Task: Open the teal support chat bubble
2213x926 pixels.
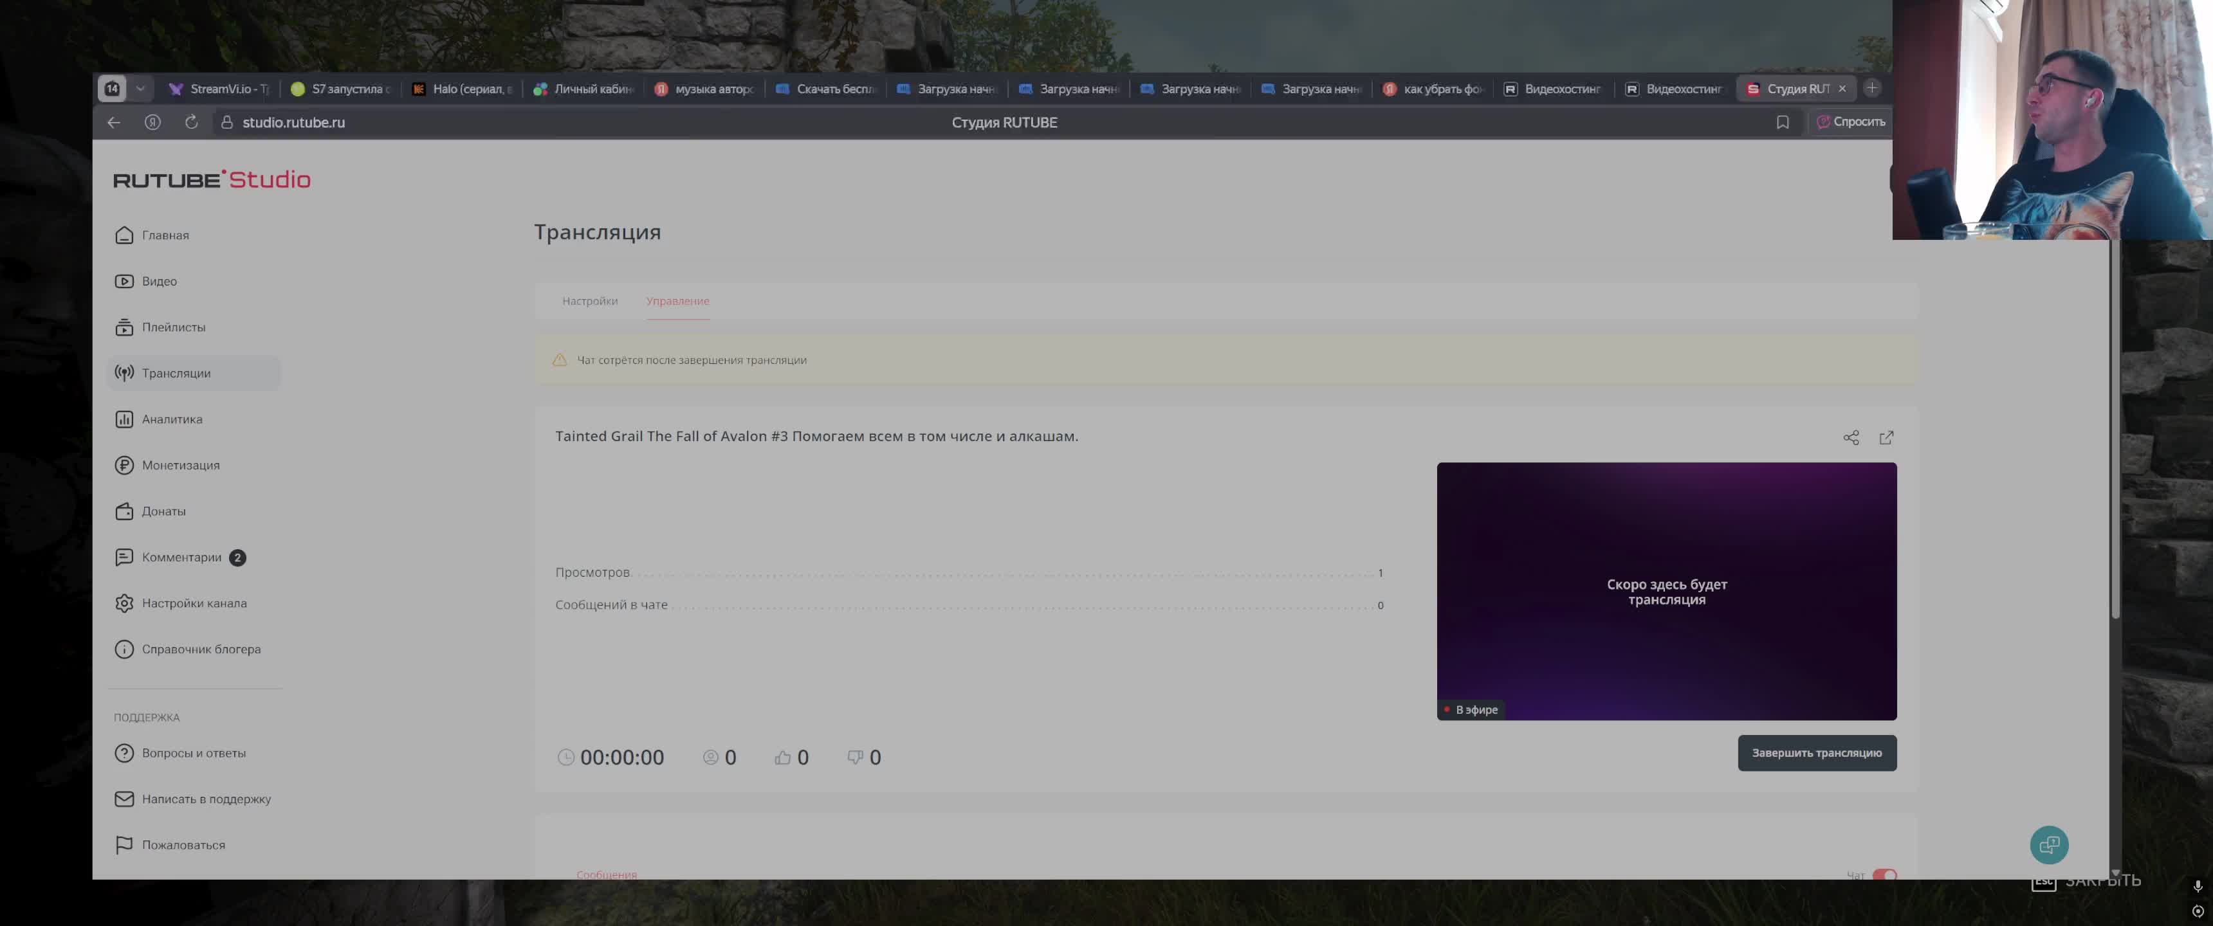Action: tap(2048, 844)
